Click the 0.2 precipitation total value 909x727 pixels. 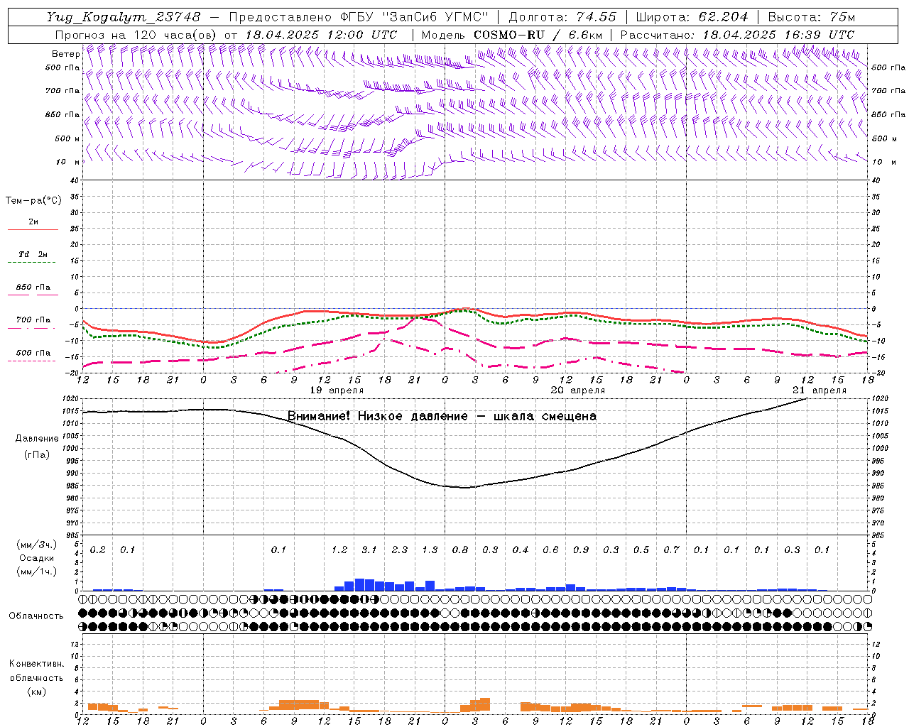pos(98,550)
